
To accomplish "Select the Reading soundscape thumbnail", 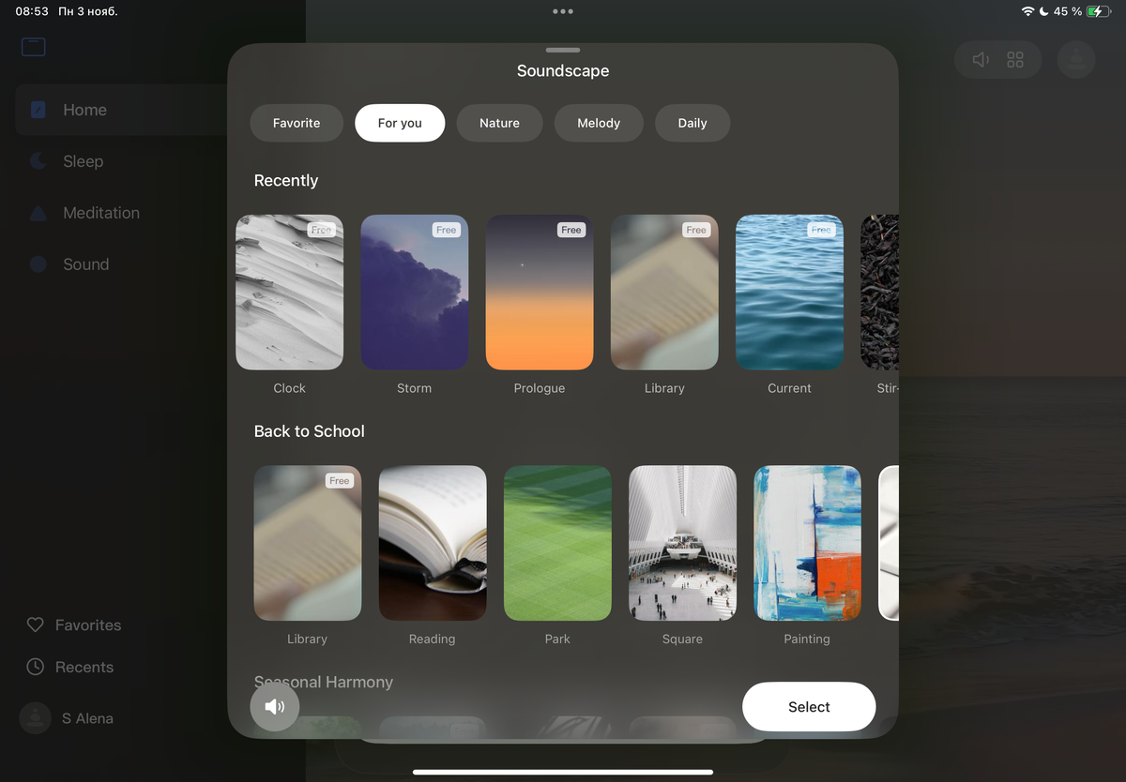I will (433, 543).
